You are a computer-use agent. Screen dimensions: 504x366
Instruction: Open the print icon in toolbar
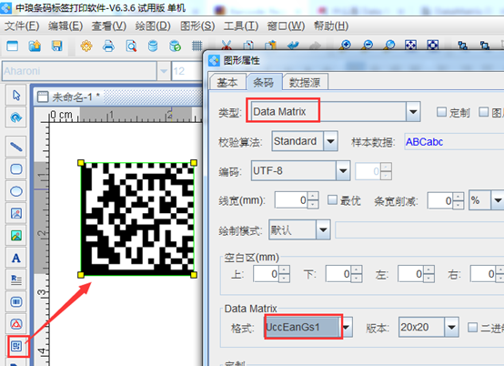click(x=108, y=46)
